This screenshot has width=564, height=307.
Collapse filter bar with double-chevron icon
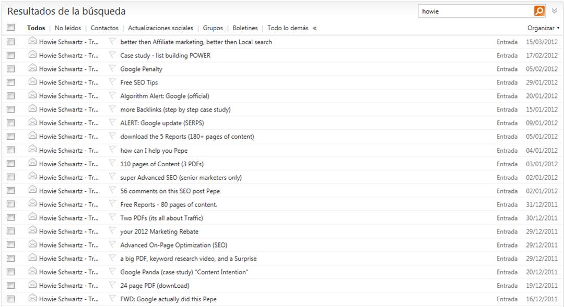coord(314,28)
